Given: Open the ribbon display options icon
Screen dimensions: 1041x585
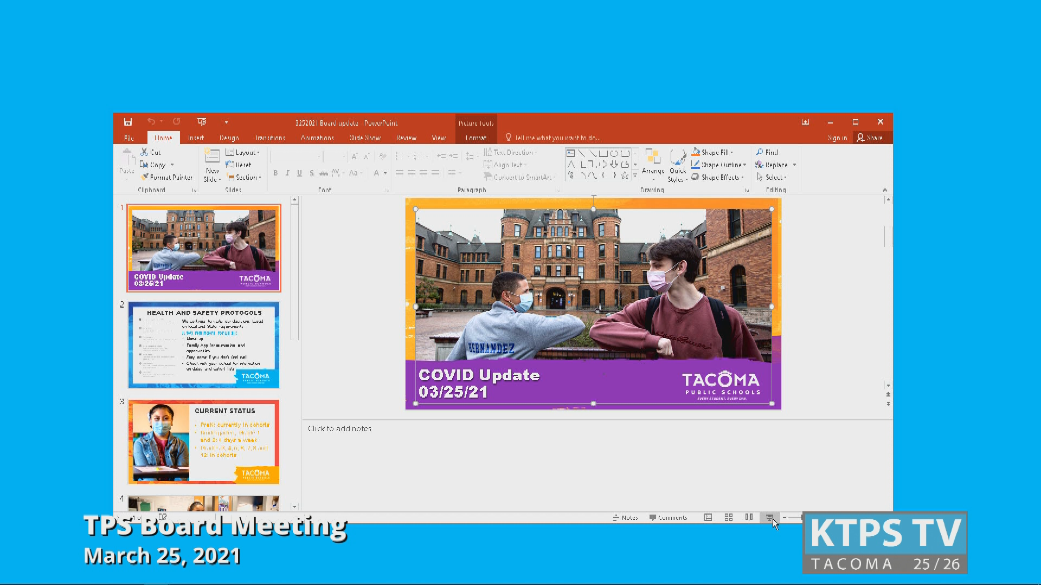Looking at the screenshot, I should tap(805, 122).
